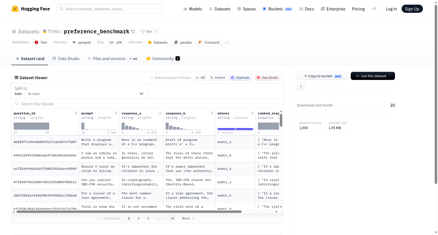Open the ThWu user profile link
Viewport: 438px width, 235px height.
point(54,31)
